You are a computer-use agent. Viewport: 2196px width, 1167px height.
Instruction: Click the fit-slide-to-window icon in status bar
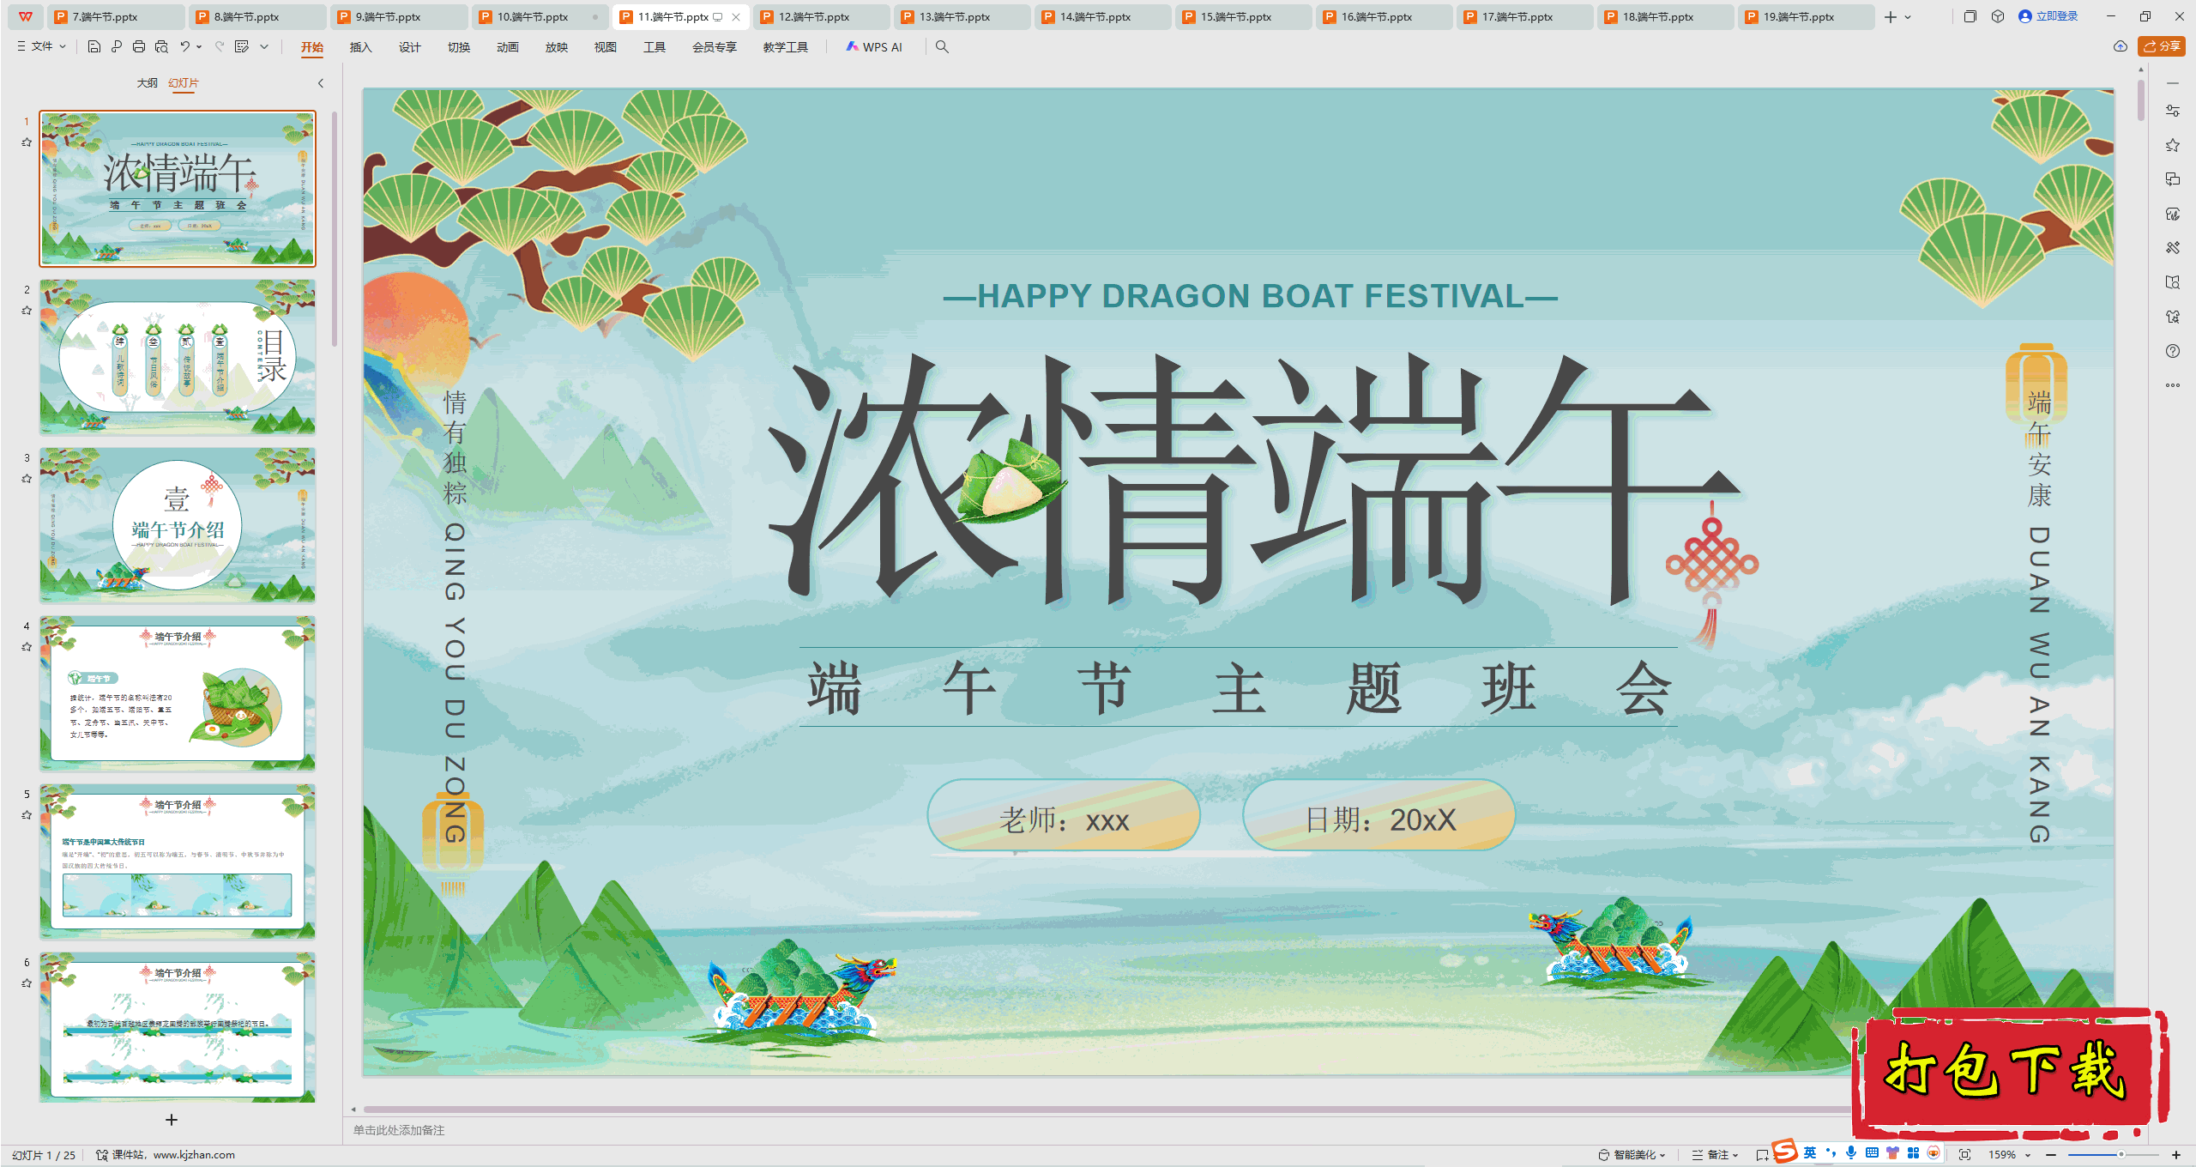pos(1965,1155)
